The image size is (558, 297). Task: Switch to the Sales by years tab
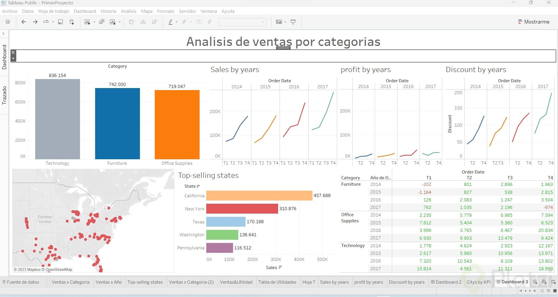point(334,282)
